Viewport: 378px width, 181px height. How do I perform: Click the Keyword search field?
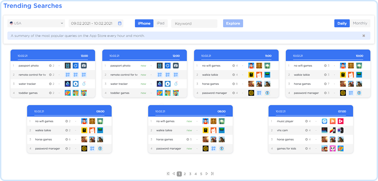[x=194, y=24]
